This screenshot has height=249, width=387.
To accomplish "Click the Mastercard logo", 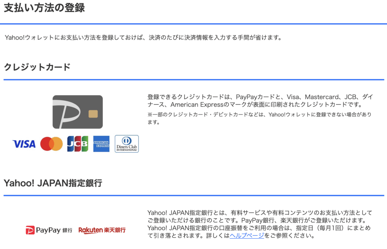I will [51, 144].
